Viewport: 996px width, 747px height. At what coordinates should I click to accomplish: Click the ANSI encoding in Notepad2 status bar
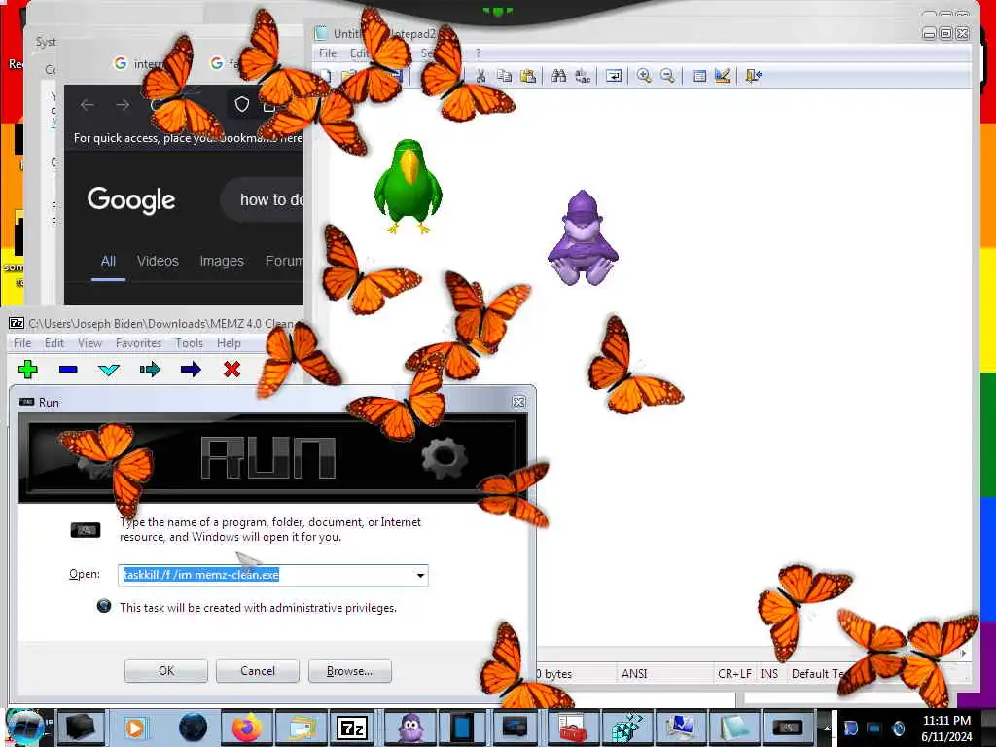[634, 673]
